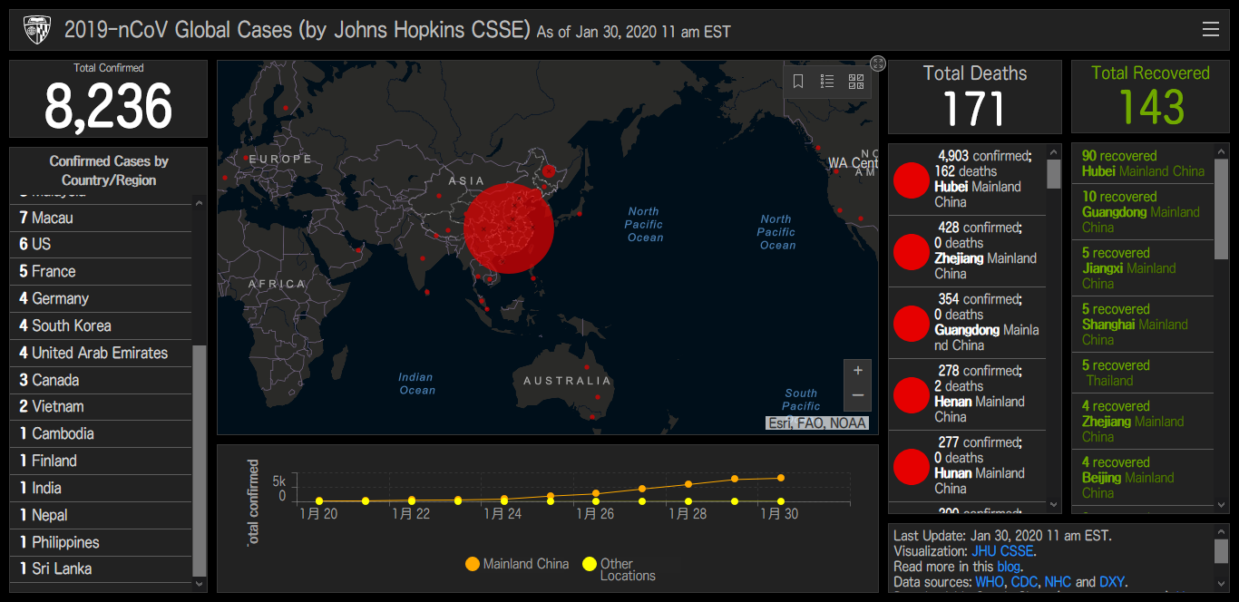The image size is (1239, 602).
Task: Click Other Locations yellow point at 1月 20
Action: (x=319, y=500)
